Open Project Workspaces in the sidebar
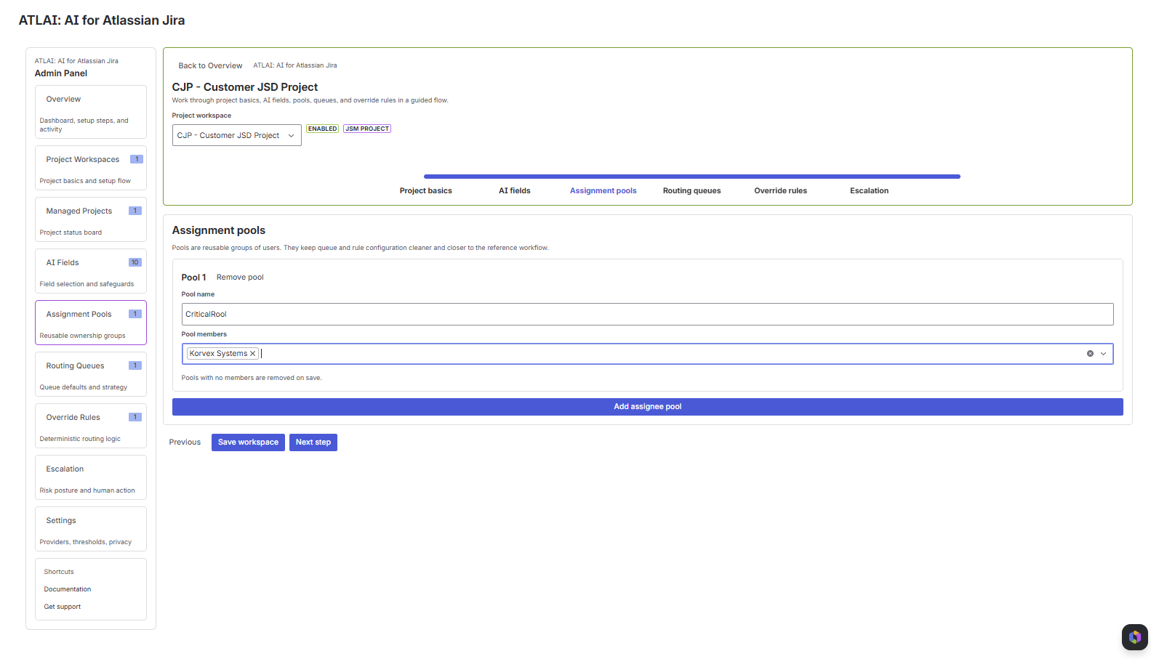This screenshot has height=659, width=1151. pos(91,168)
